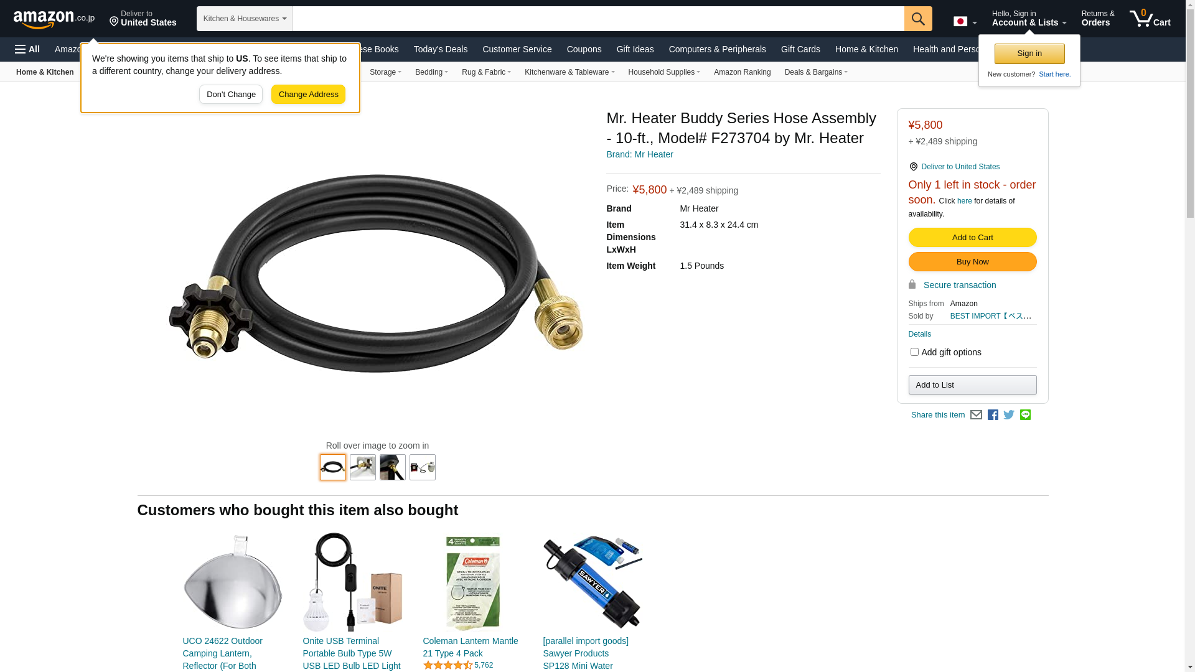Open the Brand: Mr Heater link
This screenshot has width=1195, height=672.
pos(639,154)
